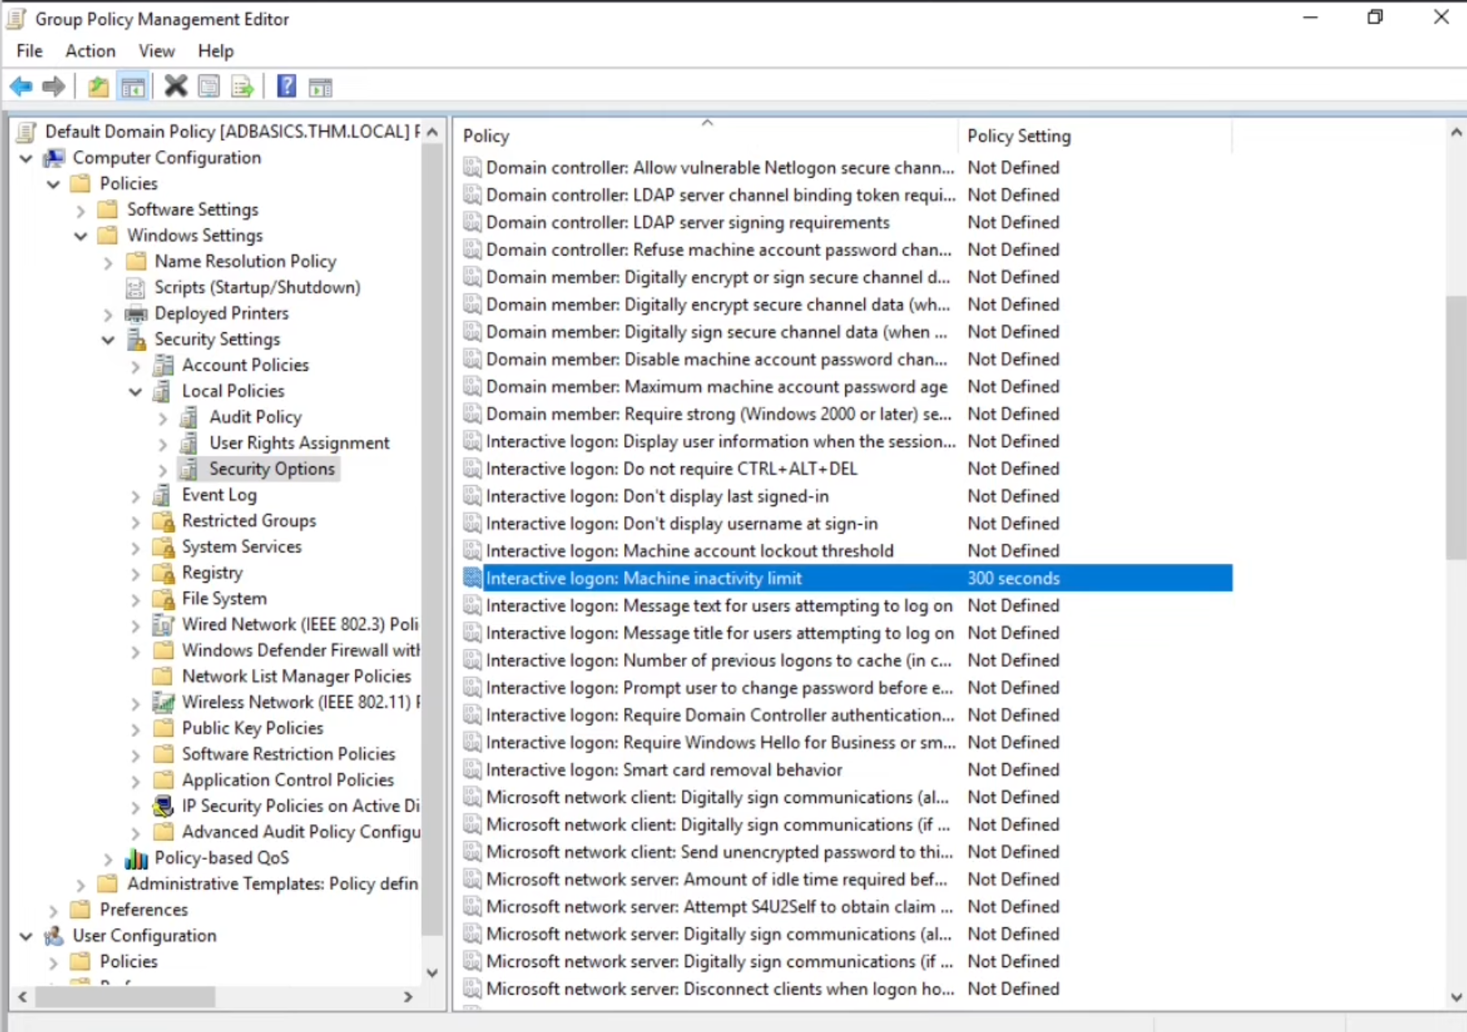1467x1032 pixels.
Task: Open the View menu
Action: [156, 51]
